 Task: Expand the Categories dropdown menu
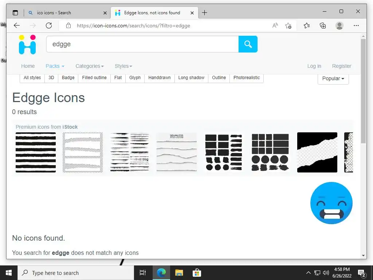tap(90, 66)
